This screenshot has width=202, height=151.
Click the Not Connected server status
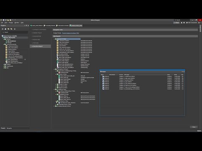click(x=191, y=23)
